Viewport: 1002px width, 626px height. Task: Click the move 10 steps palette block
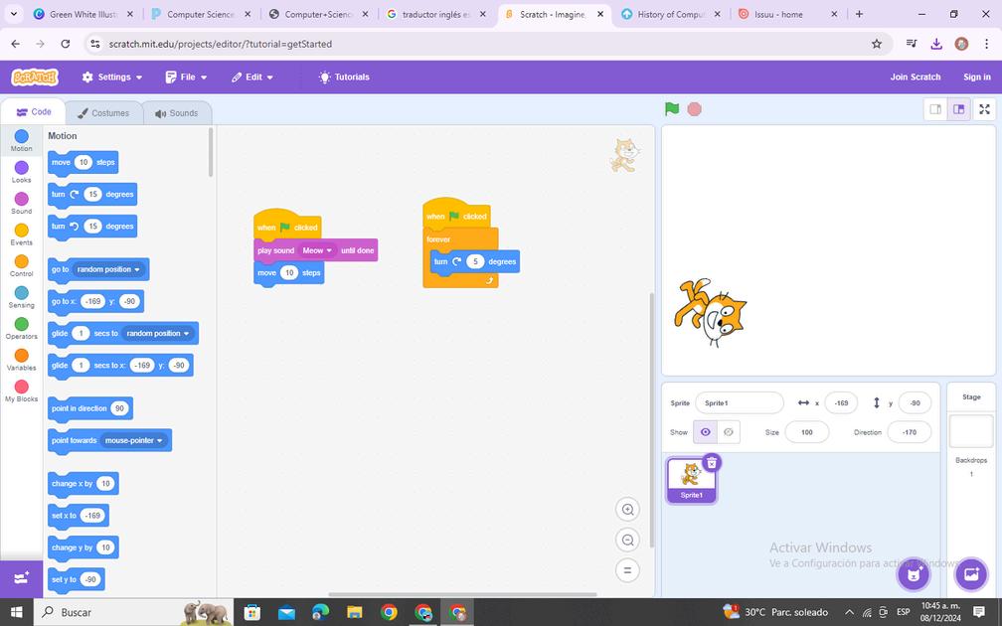pos(83,163)
